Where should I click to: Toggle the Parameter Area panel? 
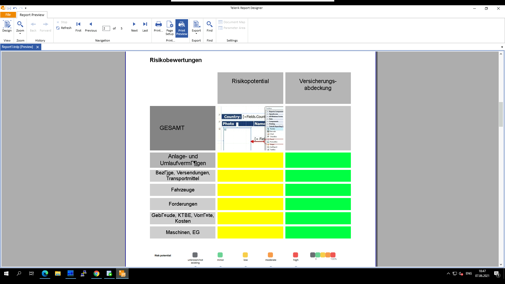tap(232, 28)
